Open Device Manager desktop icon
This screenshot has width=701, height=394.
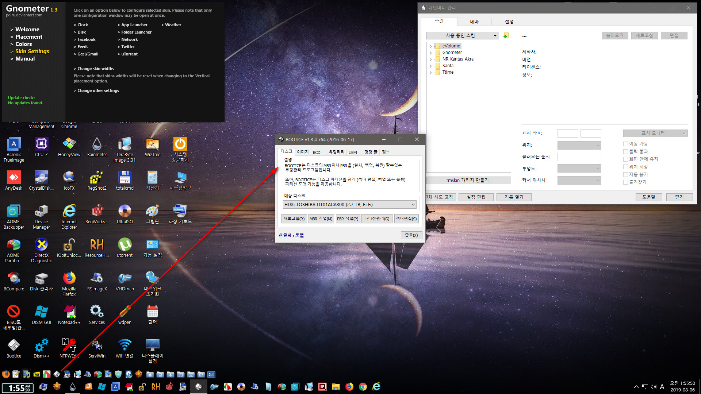coord(41,216)
